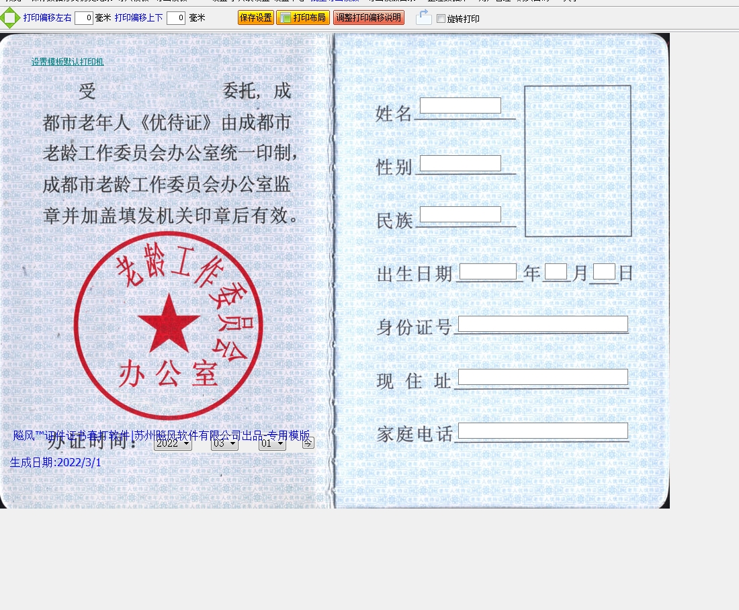739x610 pixels.
Task: Click the 姓名 name input field
Action: click(460, 105)
